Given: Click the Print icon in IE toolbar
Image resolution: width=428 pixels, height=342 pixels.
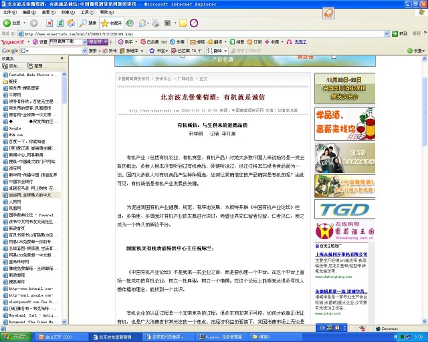Looking at the screenshot, I should coord(154,23).
